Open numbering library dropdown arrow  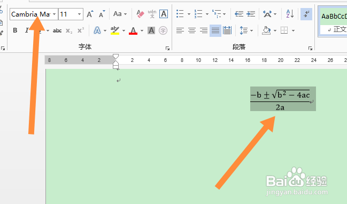[x=207, y=14]
